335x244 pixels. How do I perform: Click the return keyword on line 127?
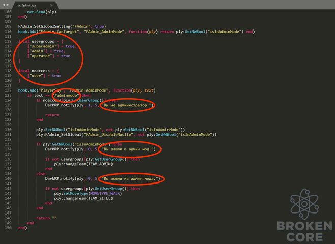52,115
